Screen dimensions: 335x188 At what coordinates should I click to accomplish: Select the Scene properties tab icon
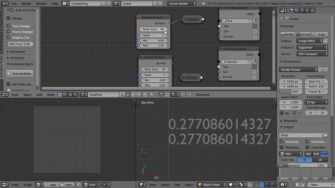pos(302,10)
